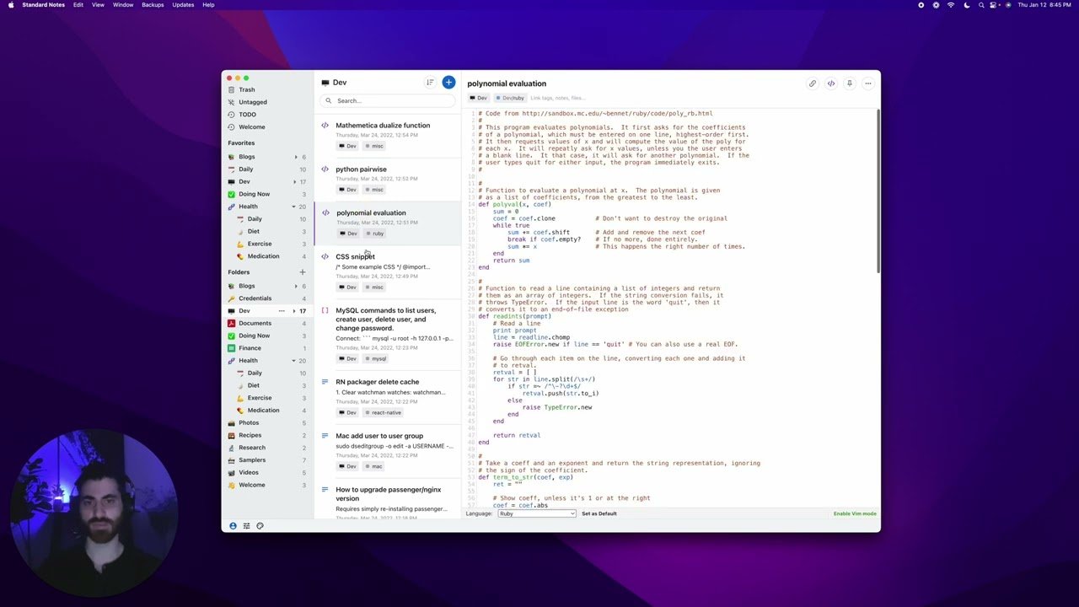The image size is (1079, 607).
Task: Click the Dev/ruby tag chip in the editor header
Action: point(510,98)
